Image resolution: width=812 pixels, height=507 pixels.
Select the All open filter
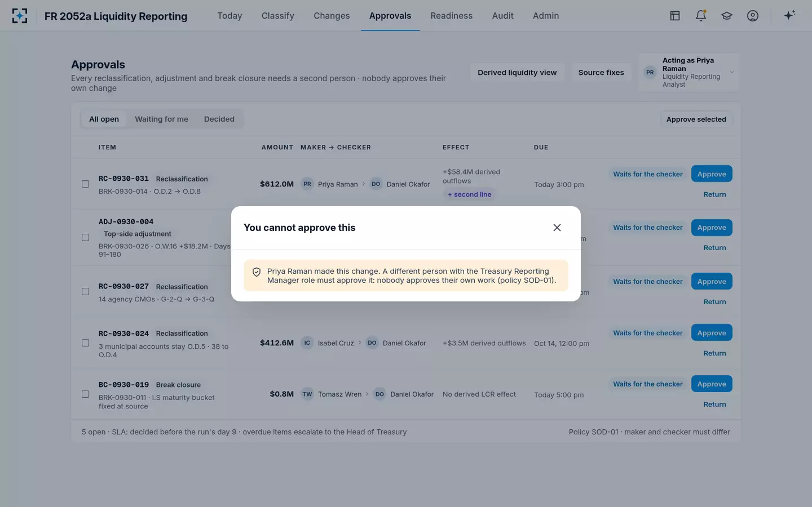pyautogui.click(x=104, y=119)
